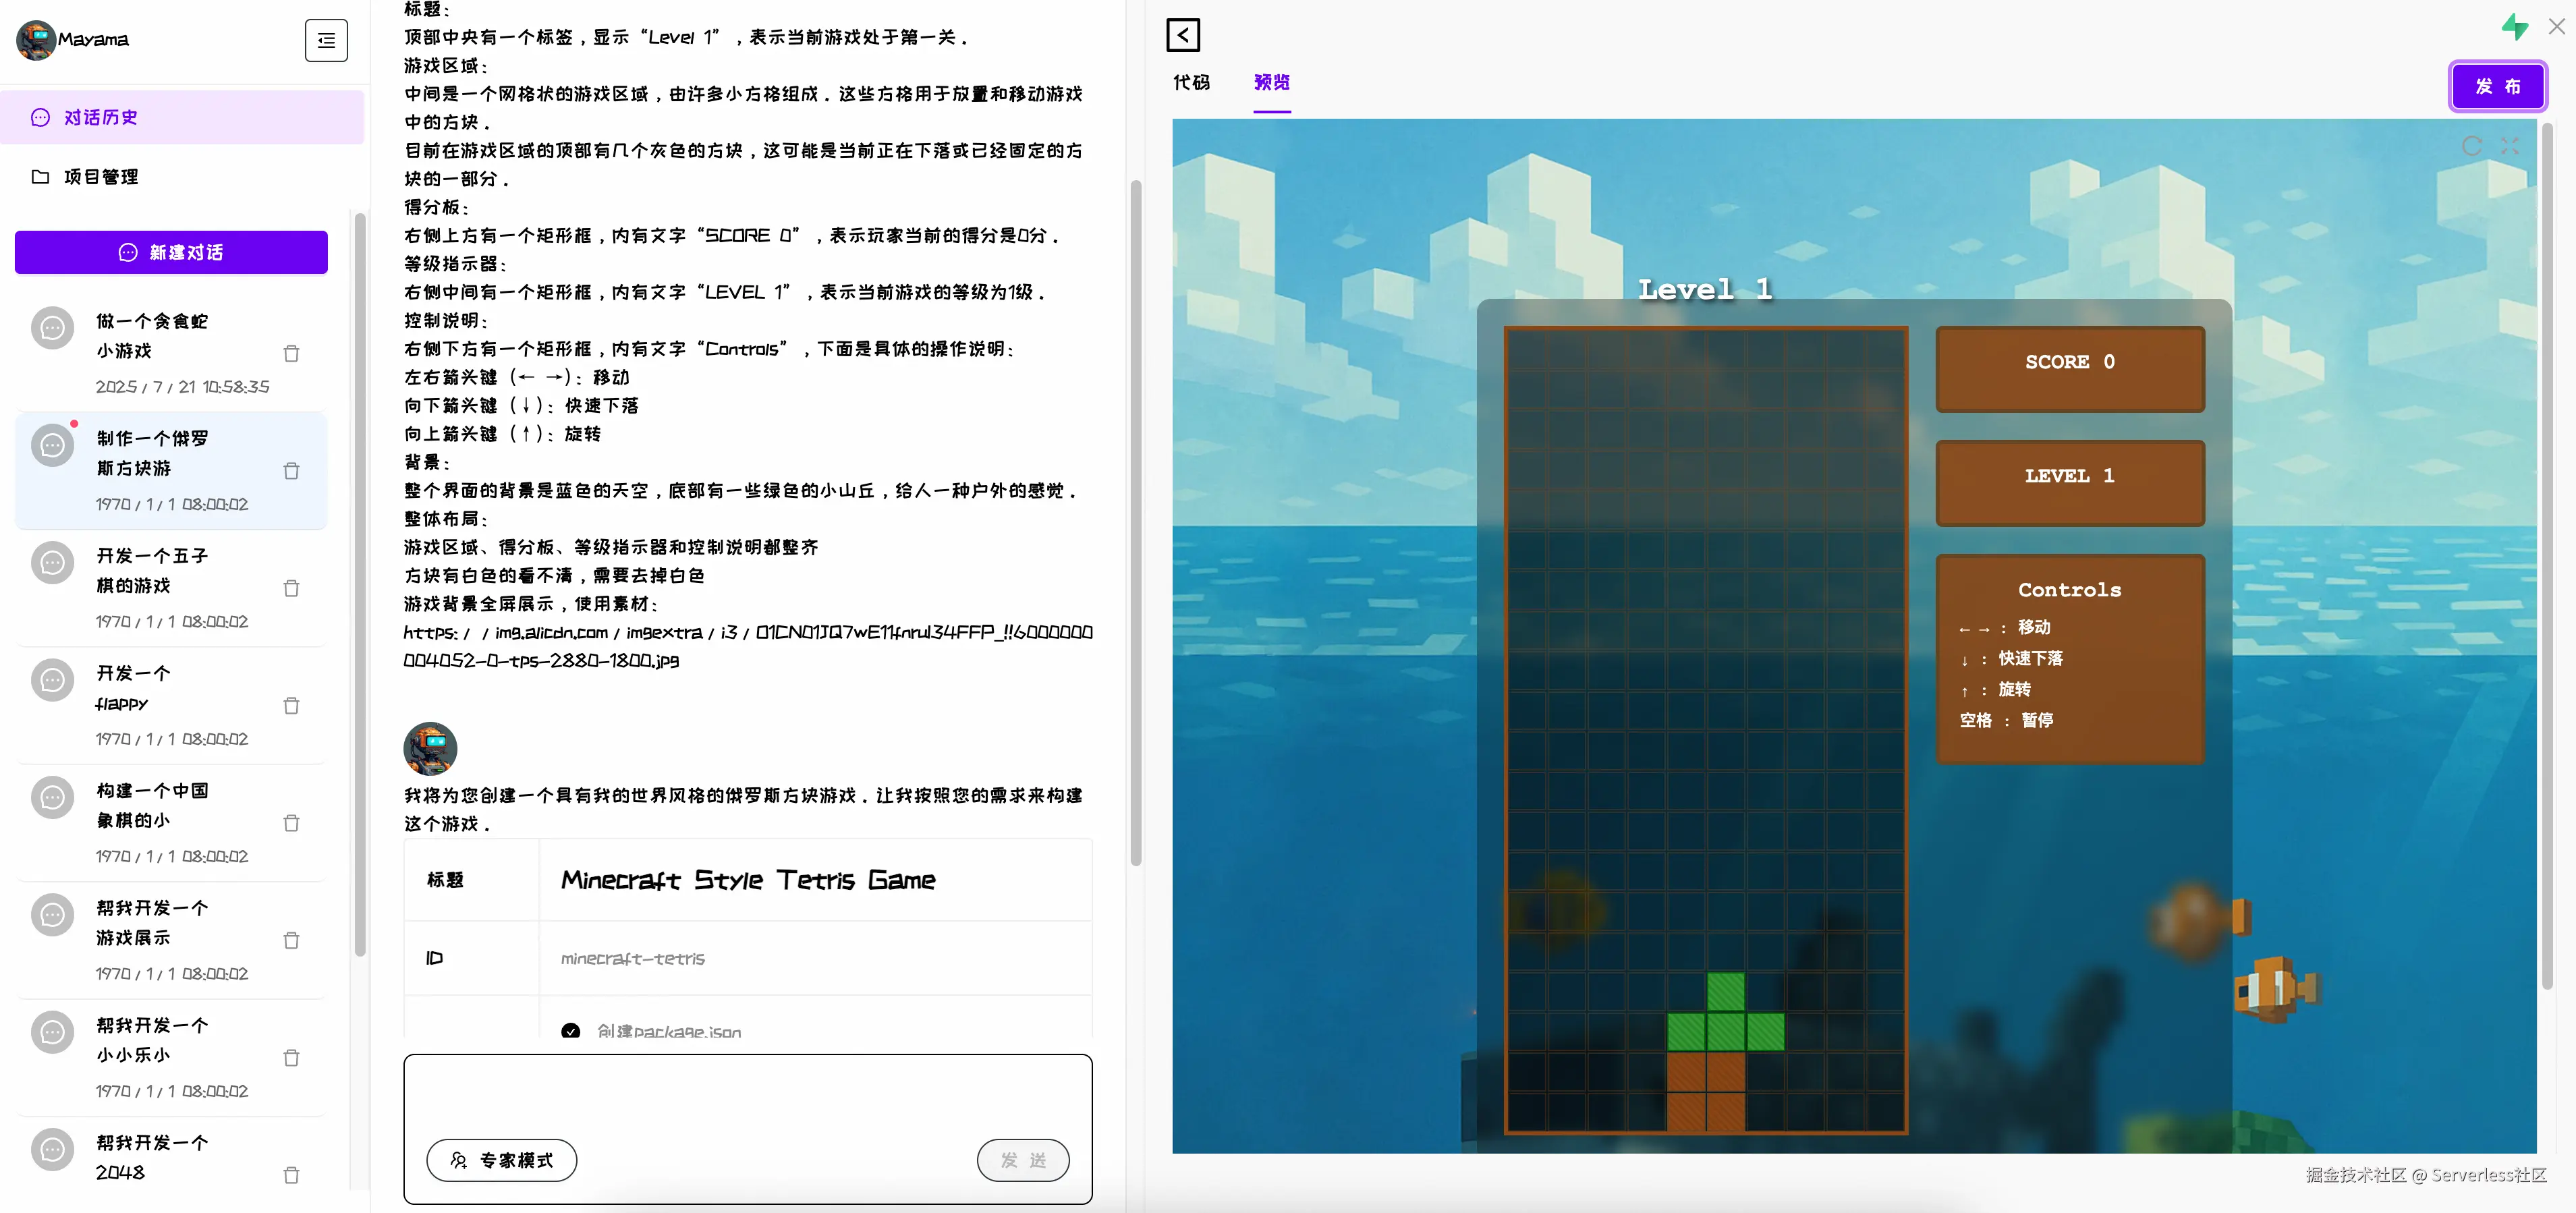Viewport: 2576px width, 1213px height.
Task: Select the 预览 tab
Action: click(1271, 82)
